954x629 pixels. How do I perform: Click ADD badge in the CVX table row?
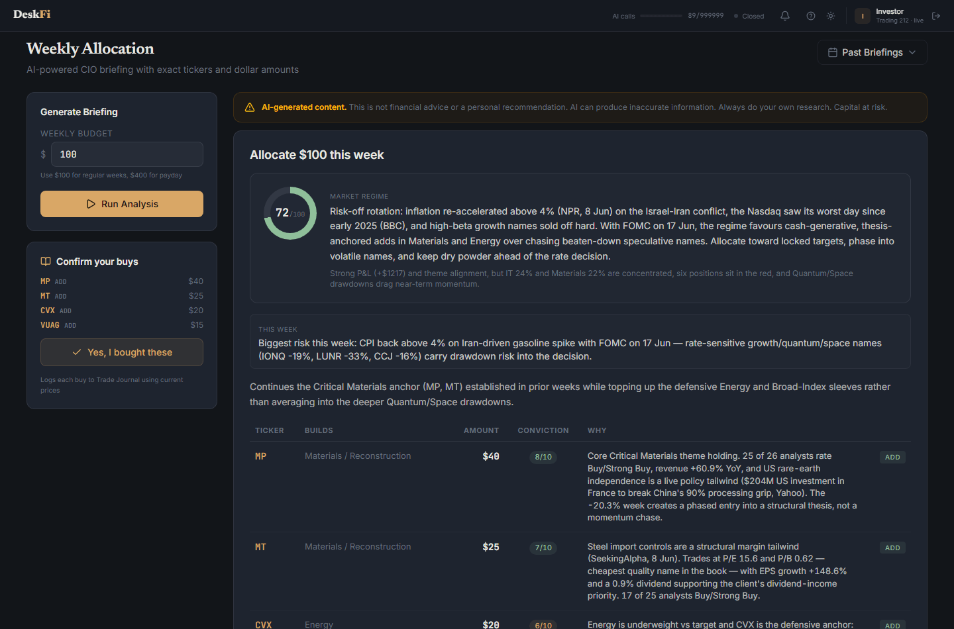(x=892, y=625)
